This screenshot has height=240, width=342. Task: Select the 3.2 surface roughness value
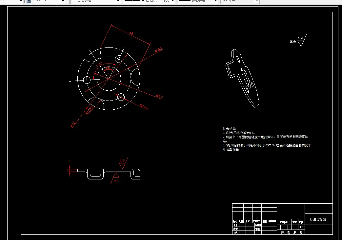click(300, 38)
